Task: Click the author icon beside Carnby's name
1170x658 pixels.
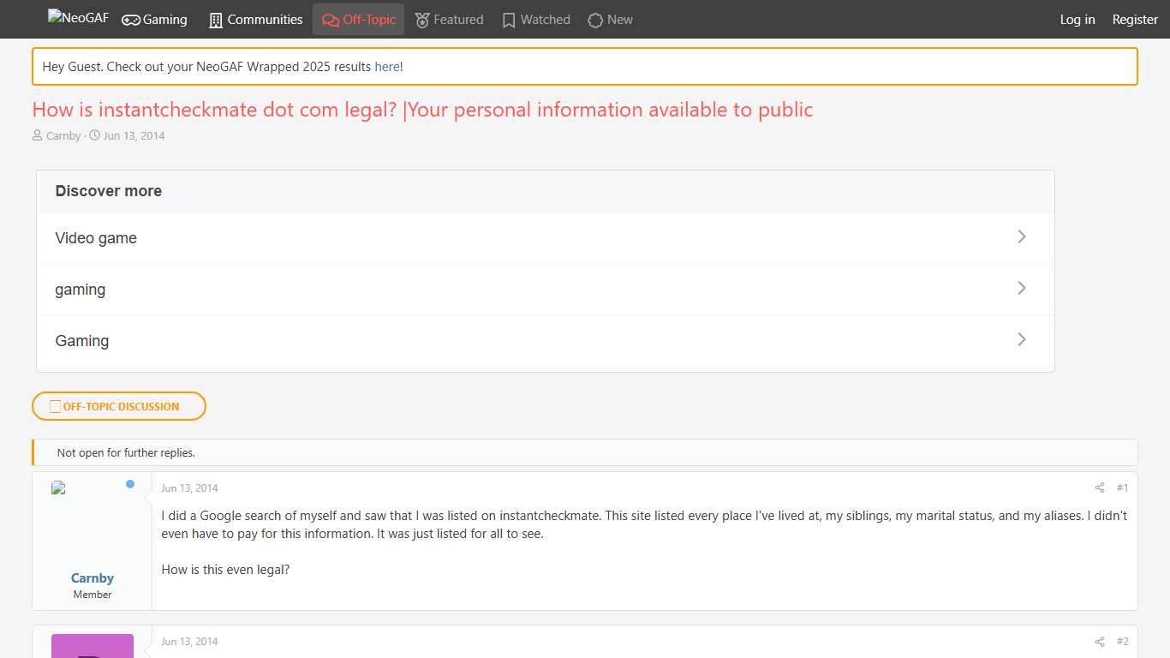Action: 38,135
